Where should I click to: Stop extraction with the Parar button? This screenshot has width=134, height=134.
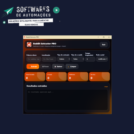(x=46, y=66)
